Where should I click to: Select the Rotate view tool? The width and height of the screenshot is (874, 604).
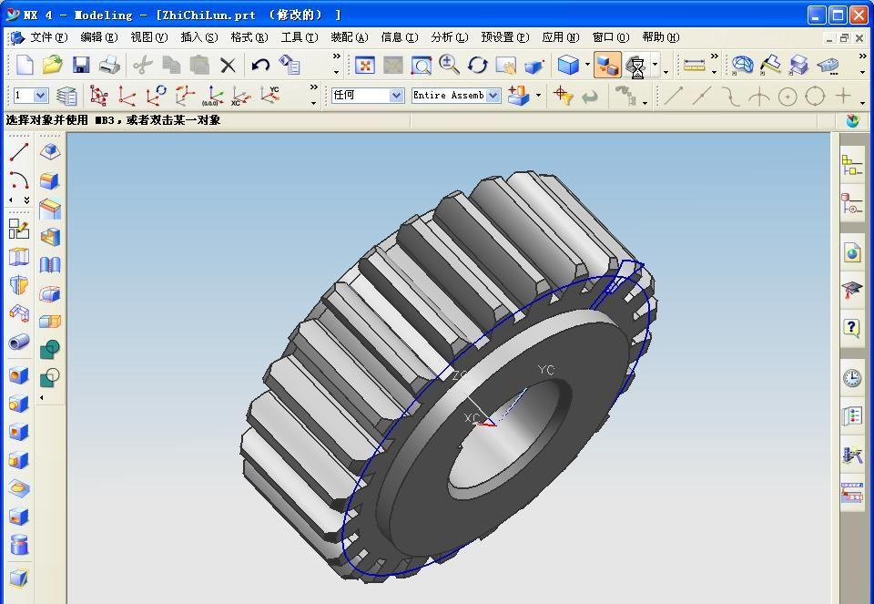click(478, 65)
